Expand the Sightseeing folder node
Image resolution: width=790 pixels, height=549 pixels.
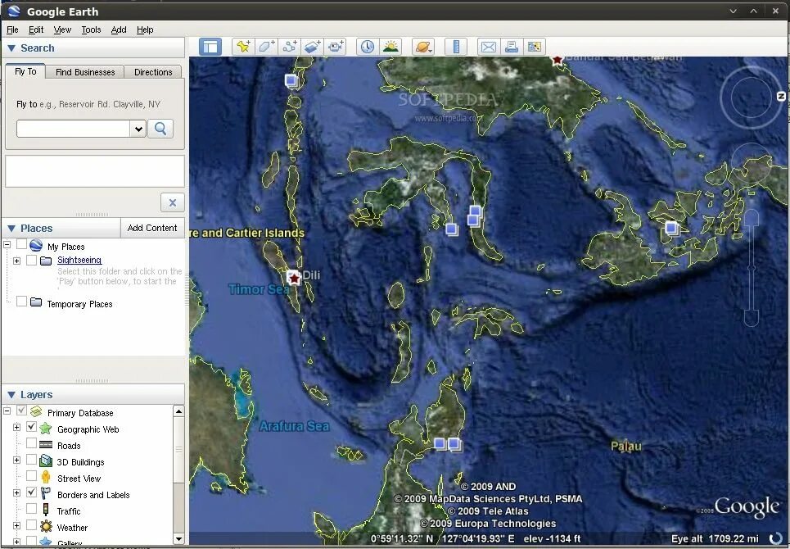16,261
